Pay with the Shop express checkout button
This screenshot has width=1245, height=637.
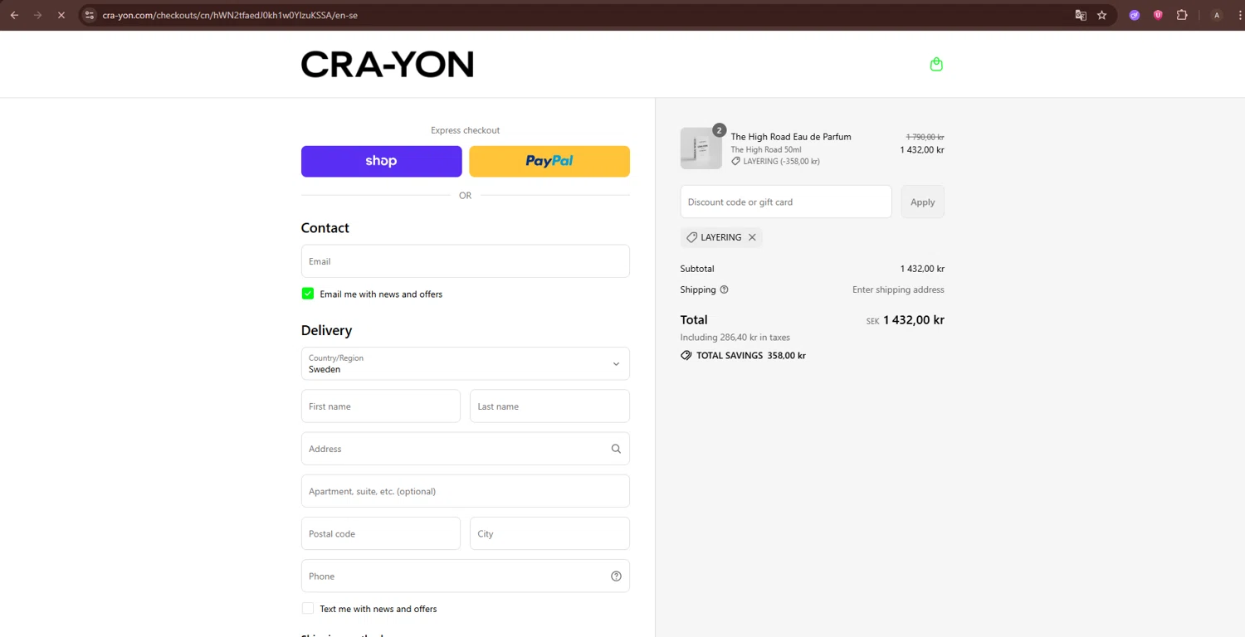(x=381, y=161)
